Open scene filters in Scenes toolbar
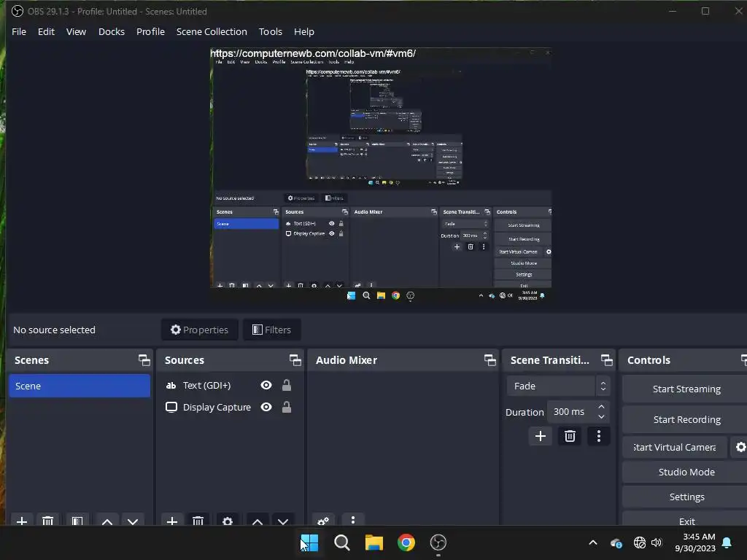747x560 pixels. pyautogui.click(x=77, y=521)
